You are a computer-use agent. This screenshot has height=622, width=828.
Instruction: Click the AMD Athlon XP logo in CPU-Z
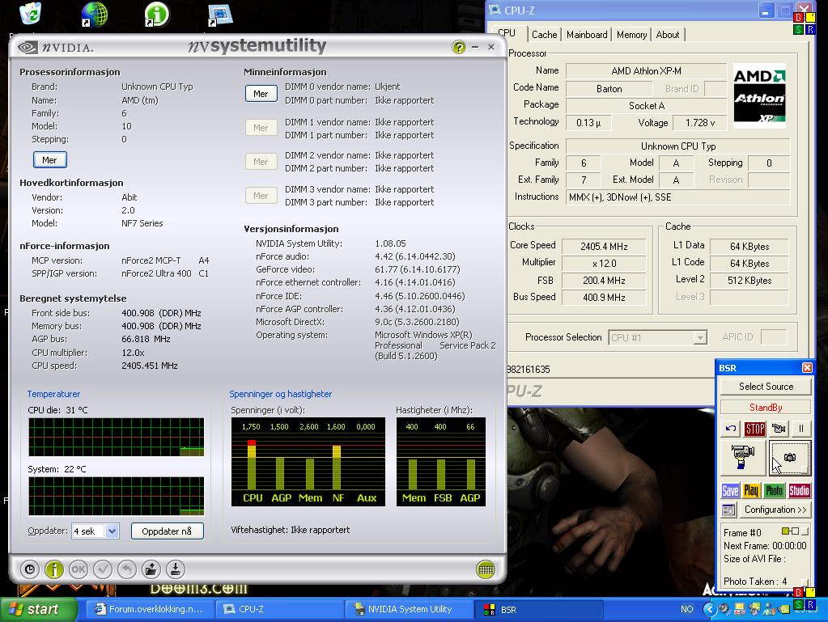point(759,95)
